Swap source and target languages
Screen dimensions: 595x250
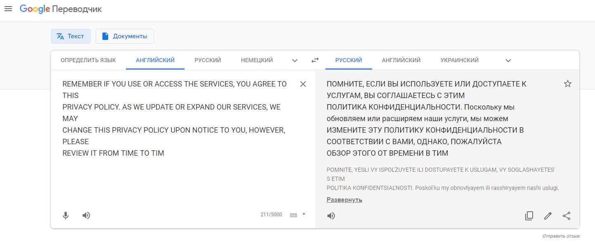[315, 60]
